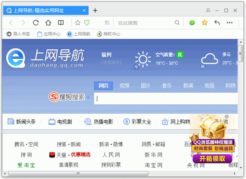
Task: Switch to the 购物 search tab
Action: pyautogui.click(x=230, y=86)
